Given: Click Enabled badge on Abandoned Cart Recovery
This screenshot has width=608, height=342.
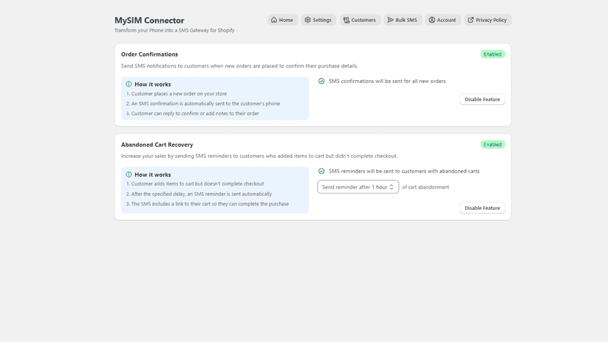Looking at the screenshot, I should 493,145.
